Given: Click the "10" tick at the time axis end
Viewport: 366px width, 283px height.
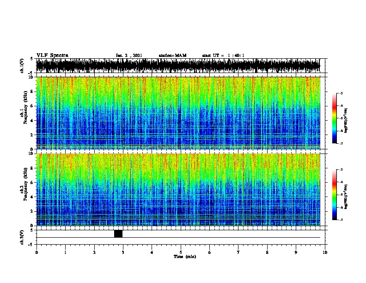Looking at the screenshot, I should pyautogui.click(x=325, y=252).
